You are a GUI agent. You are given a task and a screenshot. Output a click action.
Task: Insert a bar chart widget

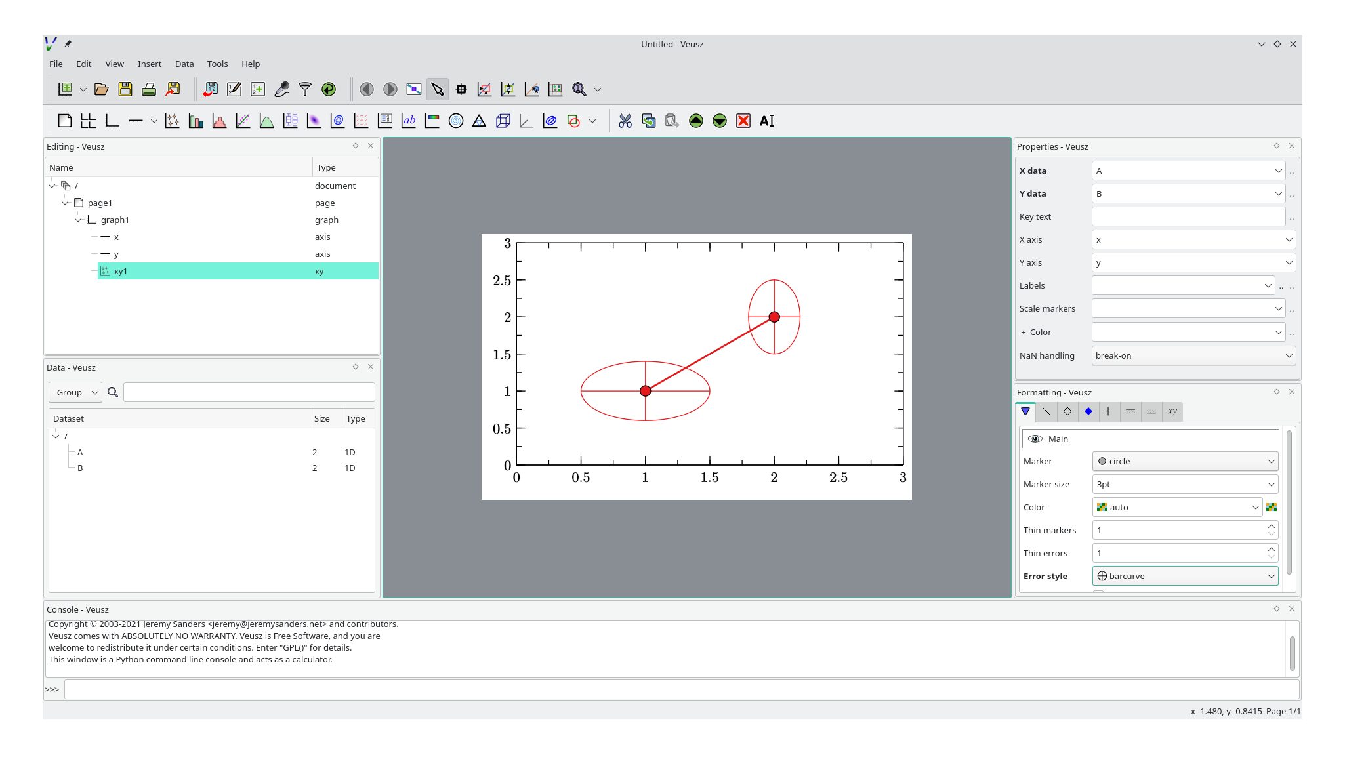pos(196,121)
